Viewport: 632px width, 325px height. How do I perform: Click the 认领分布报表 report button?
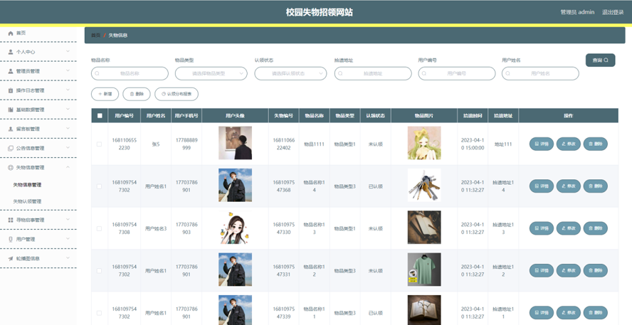click(177, 94)
